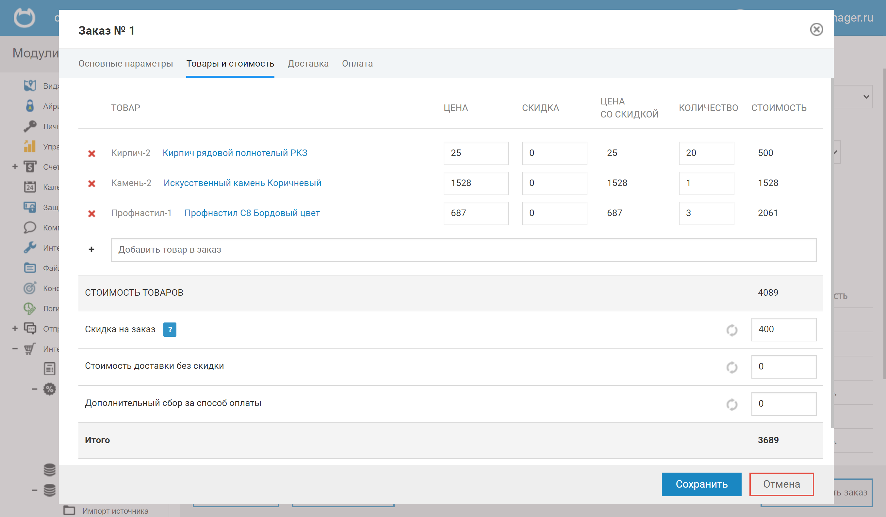Edit price field for Кирпич-2
Image resolution: width=886 pixels, height=517 pixels.
[x=476, y=153]
